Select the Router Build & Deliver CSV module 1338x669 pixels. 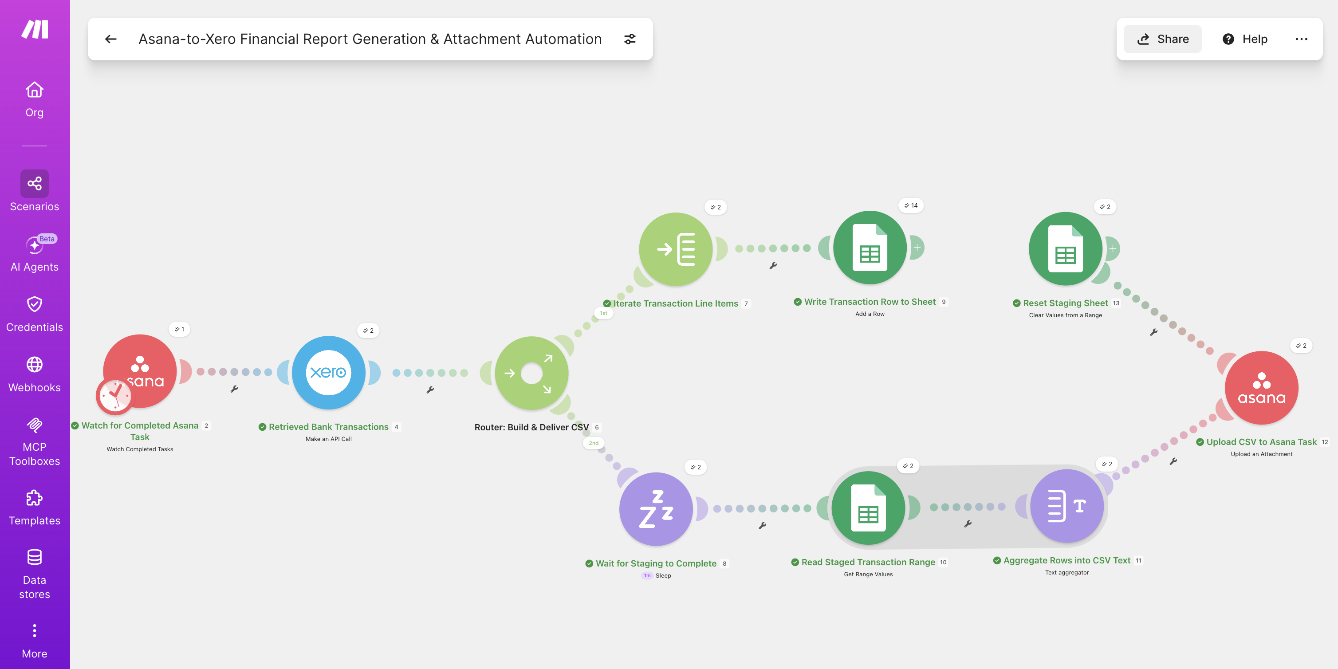[x=531, y=373]
